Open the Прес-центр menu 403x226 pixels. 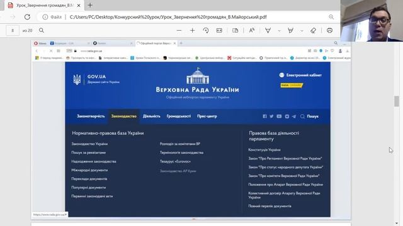(207, 116)
